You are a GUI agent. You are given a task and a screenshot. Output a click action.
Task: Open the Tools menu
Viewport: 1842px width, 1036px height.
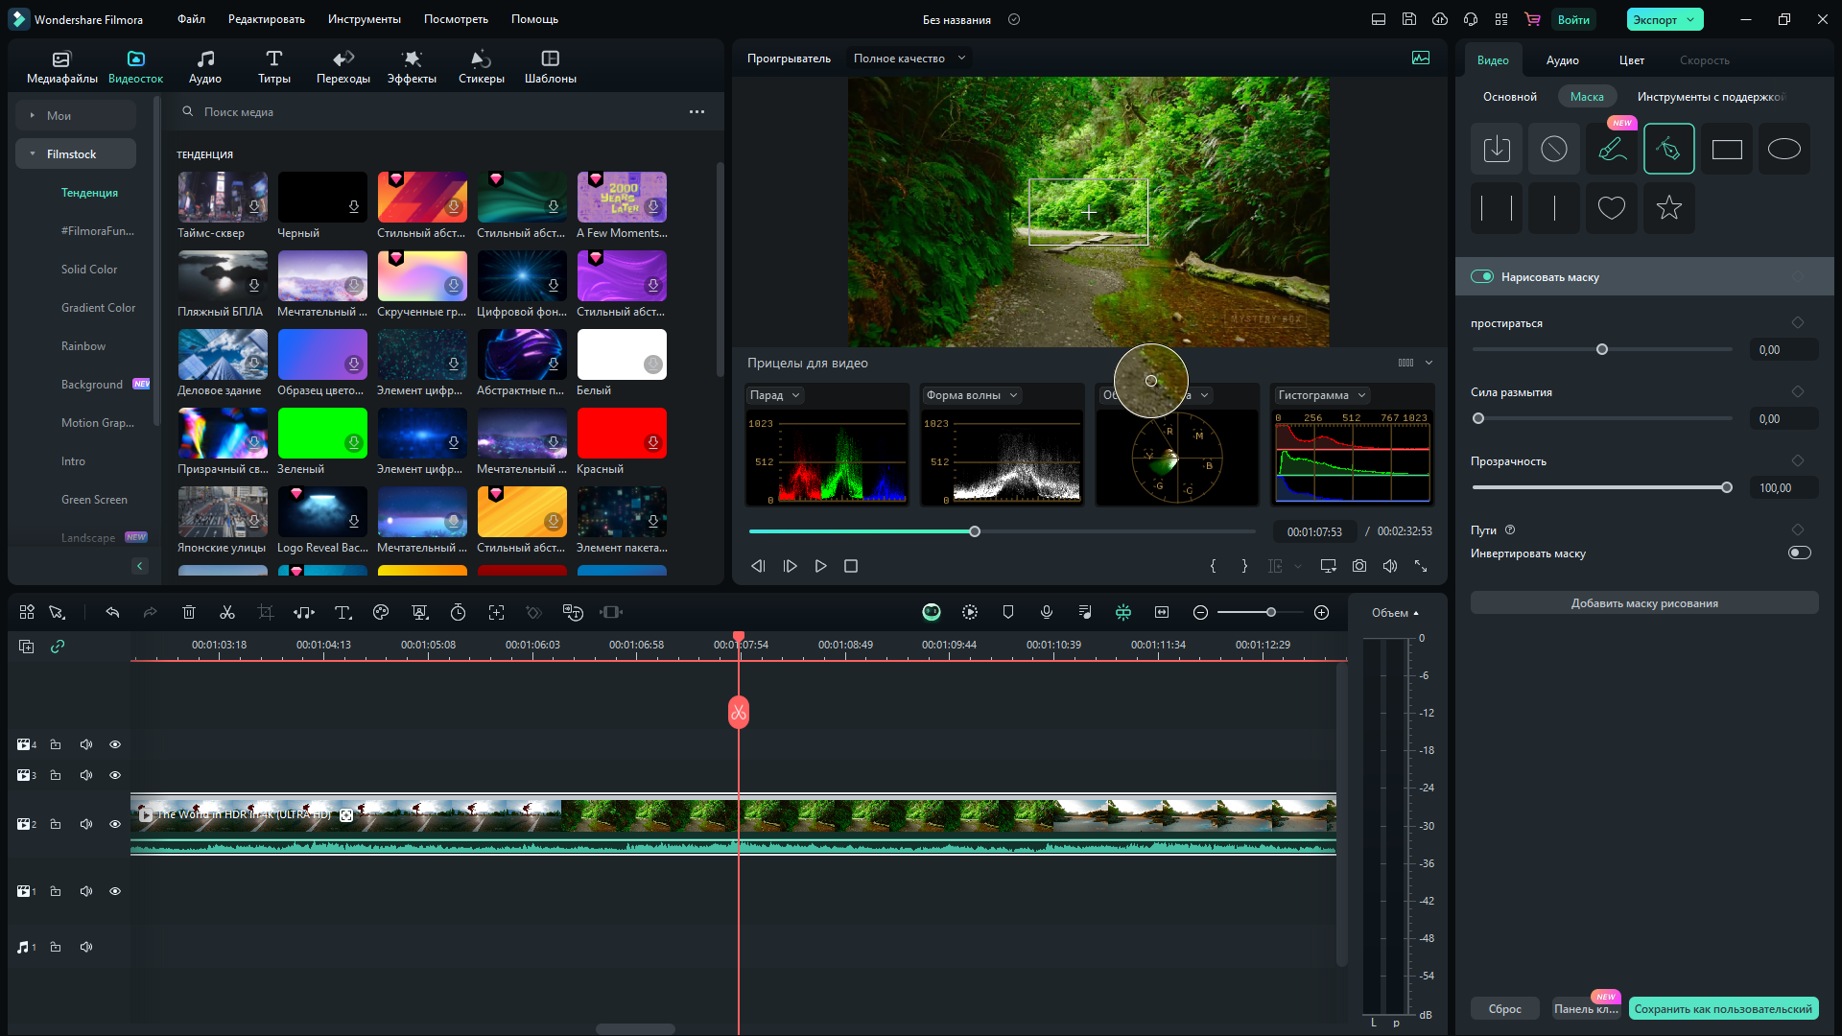(364, 19)
